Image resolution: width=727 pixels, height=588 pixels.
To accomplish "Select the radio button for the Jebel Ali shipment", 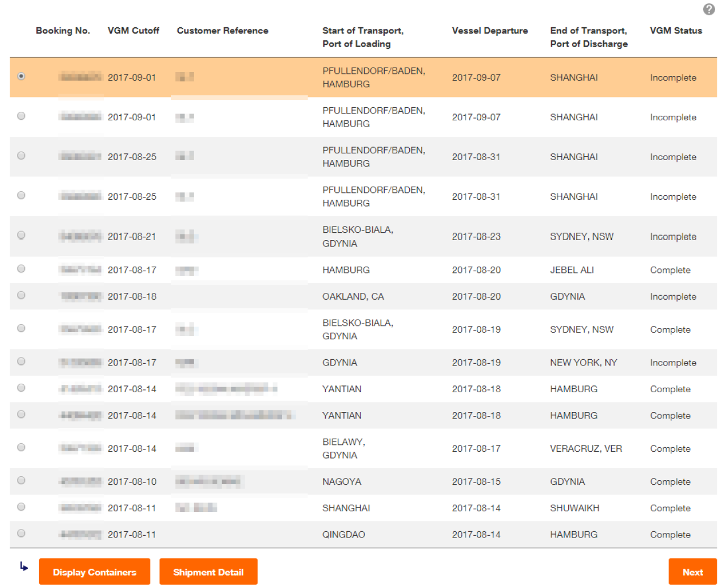I will pos(21,269).
